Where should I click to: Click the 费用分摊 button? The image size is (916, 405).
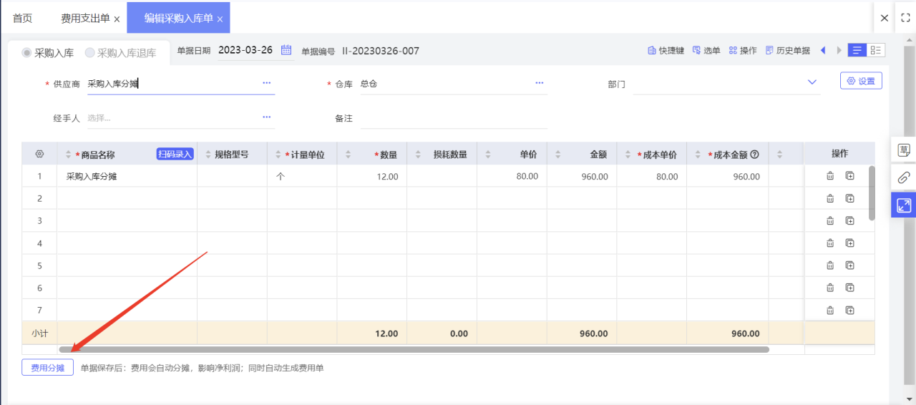(47, 368)
